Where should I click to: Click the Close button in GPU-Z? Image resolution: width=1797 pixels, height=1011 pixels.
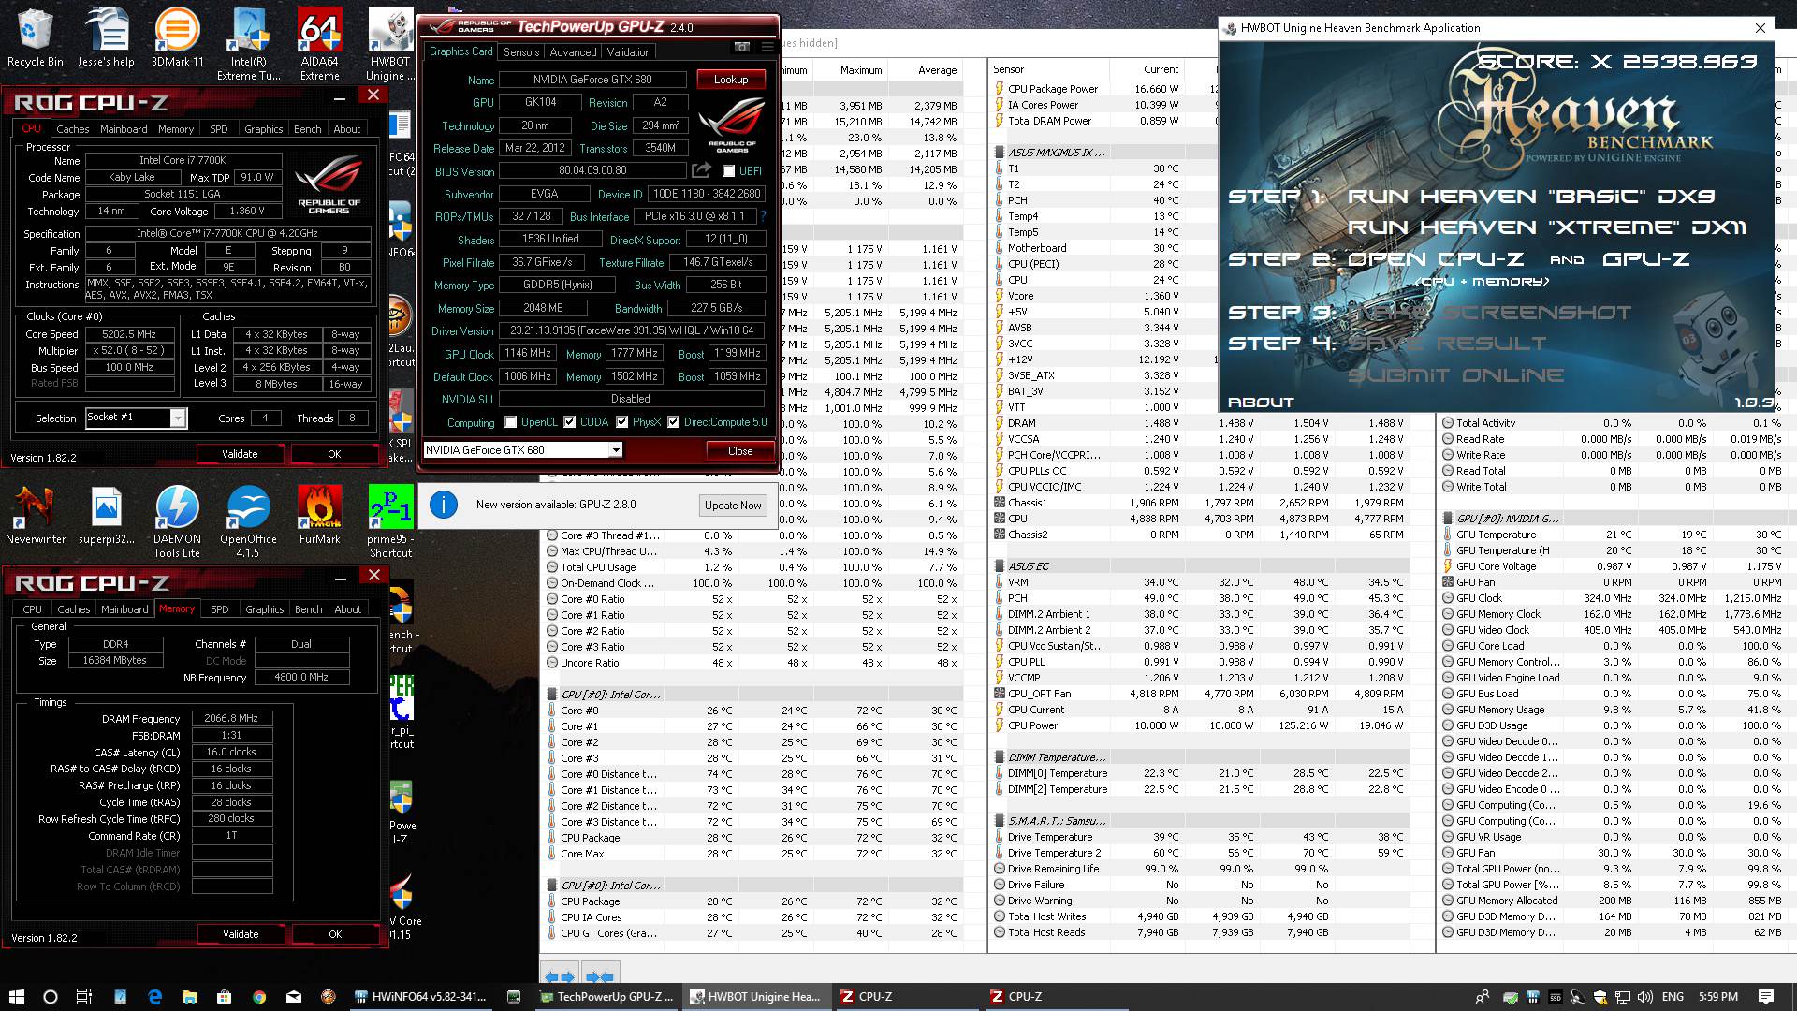(x=740, y=451)
